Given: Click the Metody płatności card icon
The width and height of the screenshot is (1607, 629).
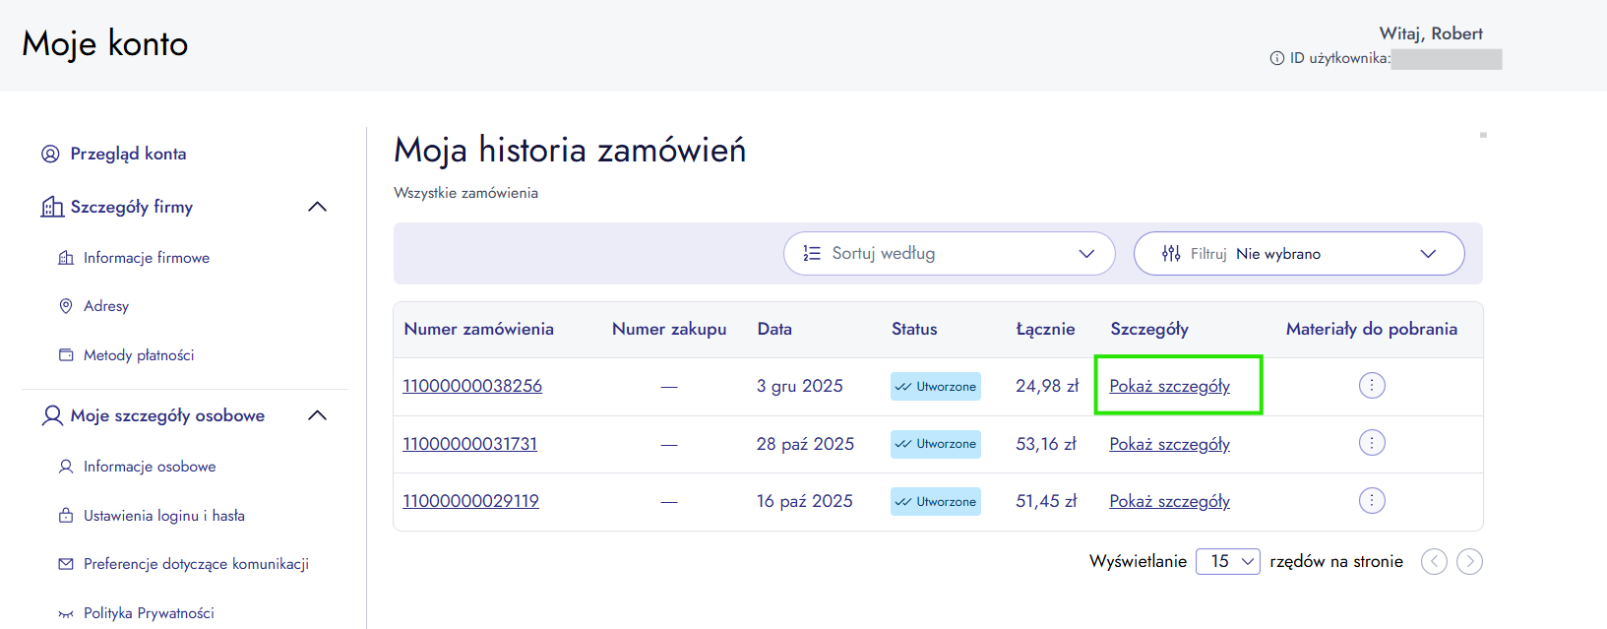Looking at the screenshot, I should 66,354.
